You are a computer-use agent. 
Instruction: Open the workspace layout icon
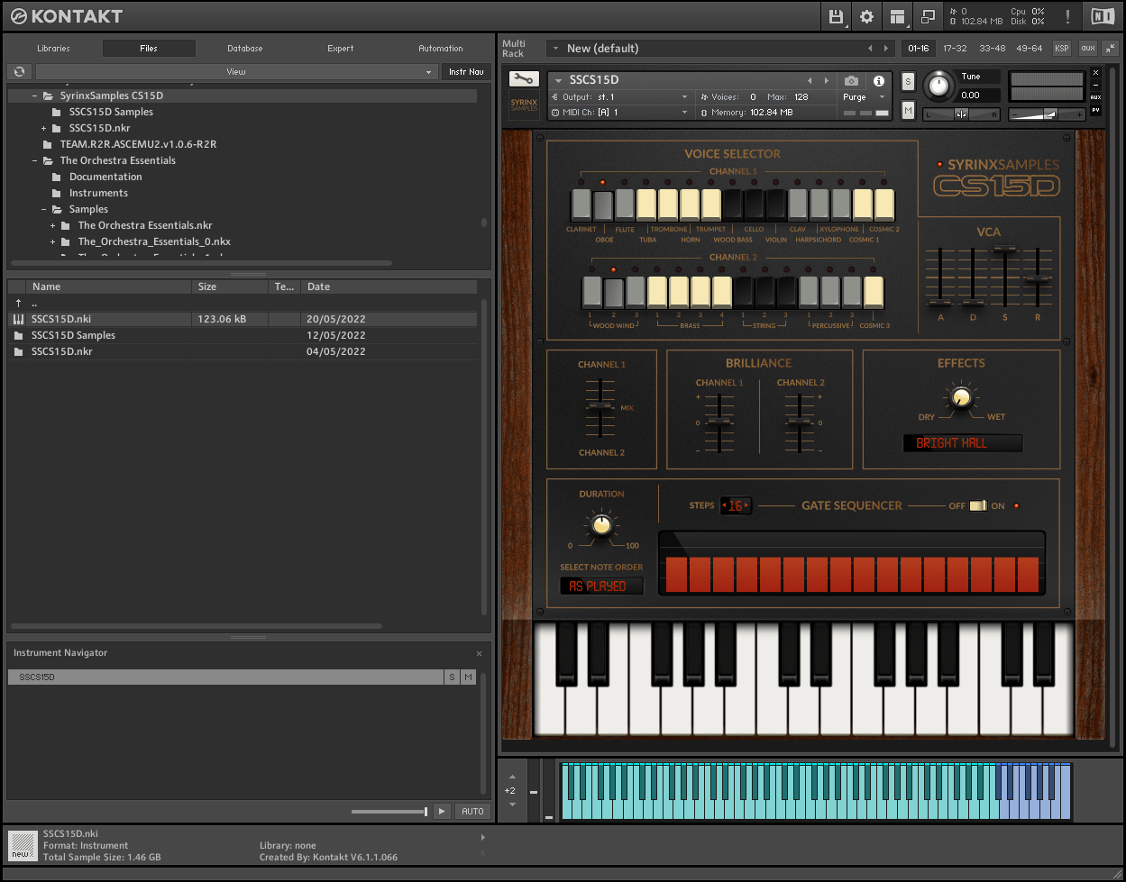[897, 16]
